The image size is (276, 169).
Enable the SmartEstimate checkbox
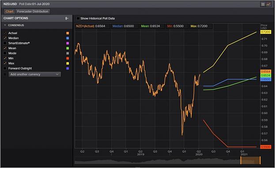point(5,43)
